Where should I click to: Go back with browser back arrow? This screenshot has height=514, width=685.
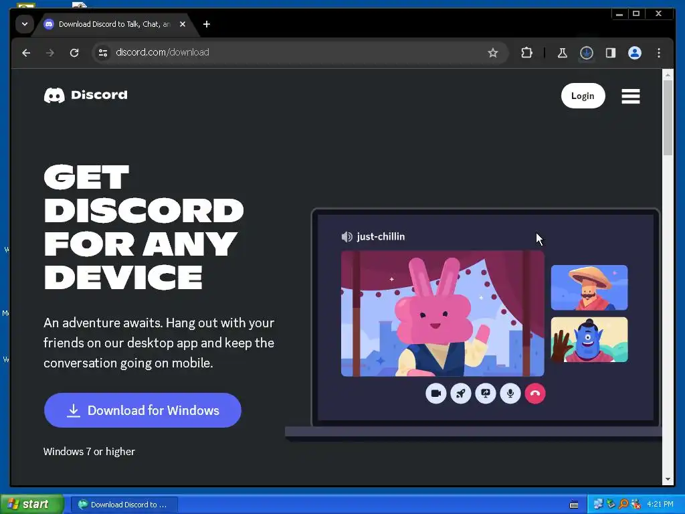point(26,53)
